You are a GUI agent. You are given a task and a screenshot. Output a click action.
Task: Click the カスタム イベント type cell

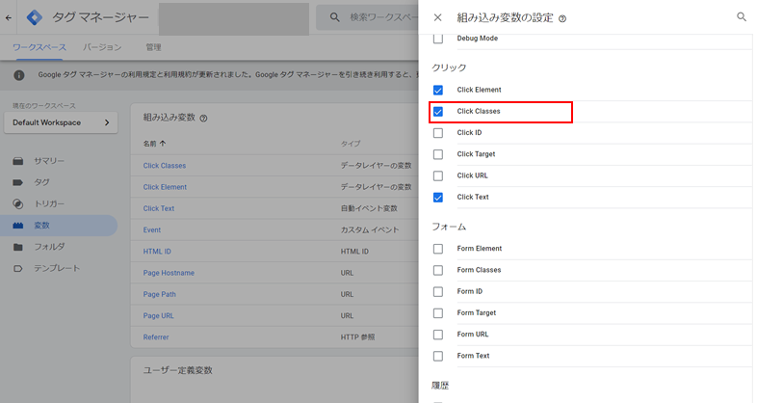click(x=370, y=230)
